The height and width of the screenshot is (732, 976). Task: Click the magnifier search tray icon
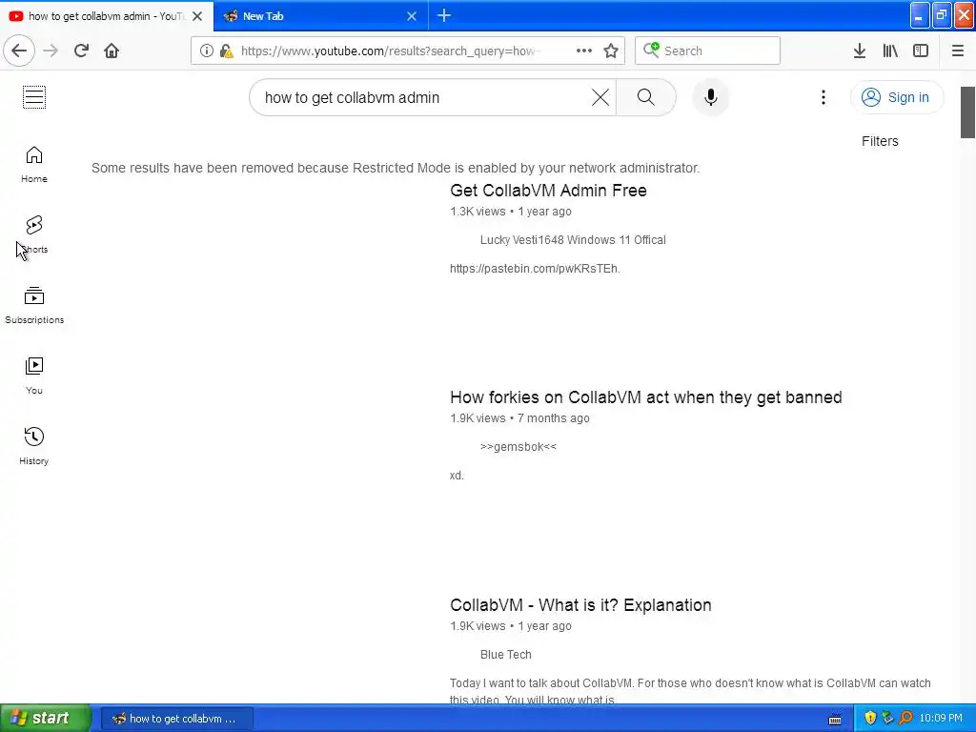(x=905, y=719)
